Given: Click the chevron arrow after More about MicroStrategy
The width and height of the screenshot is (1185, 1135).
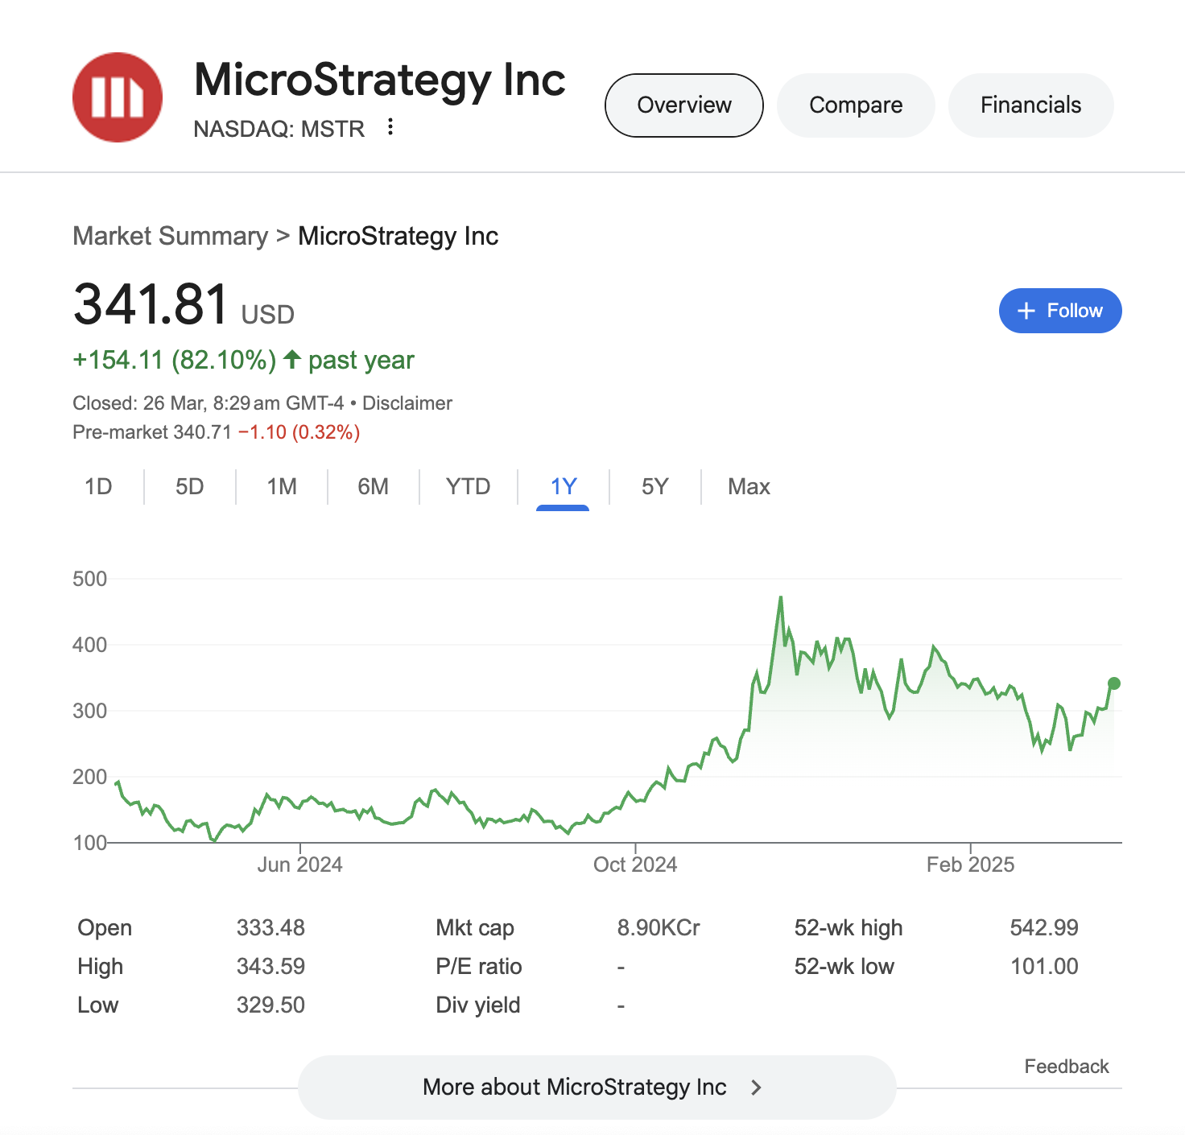Looking at the screenshot, I should click(x=756, y=1088).
